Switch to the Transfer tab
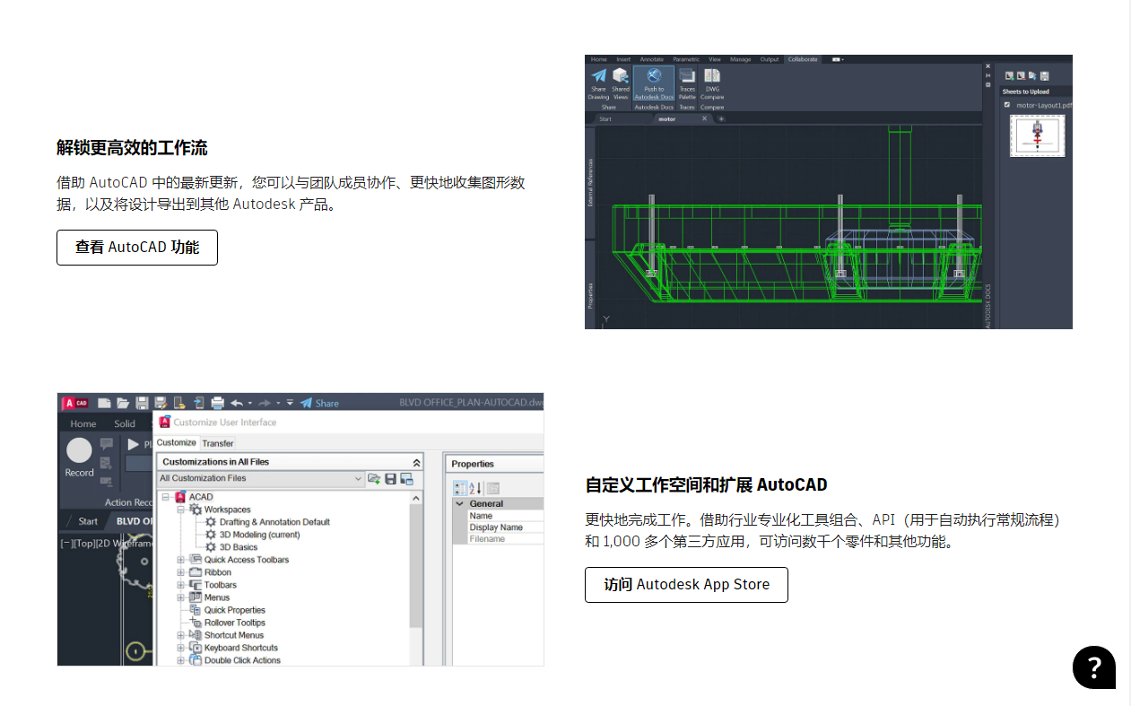Viewport: 1131px width, 706px height. (218, 443)
